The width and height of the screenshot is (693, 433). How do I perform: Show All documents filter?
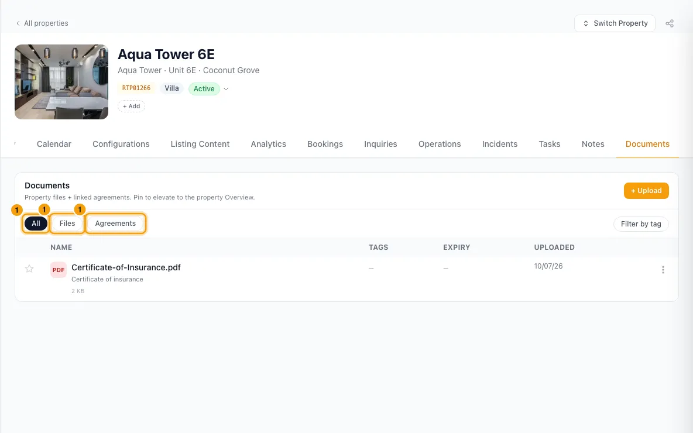pyautogui.click(x=36, y=224)
